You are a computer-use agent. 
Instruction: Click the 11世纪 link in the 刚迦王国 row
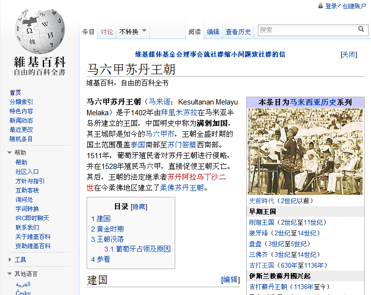coord(313,223)
